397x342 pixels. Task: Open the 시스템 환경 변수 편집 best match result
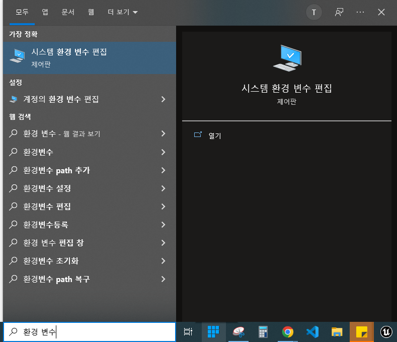[90, 58]
